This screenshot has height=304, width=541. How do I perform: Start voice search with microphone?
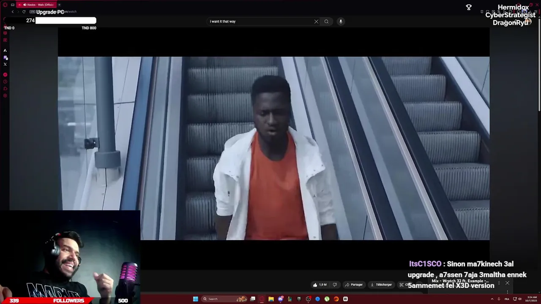pos(341,22)
